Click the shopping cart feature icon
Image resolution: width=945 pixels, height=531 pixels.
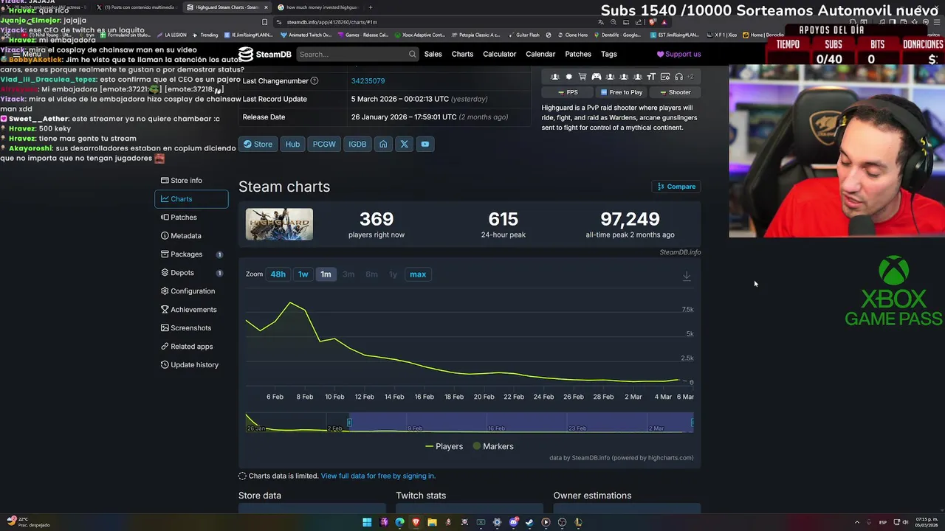click(583, 77)
